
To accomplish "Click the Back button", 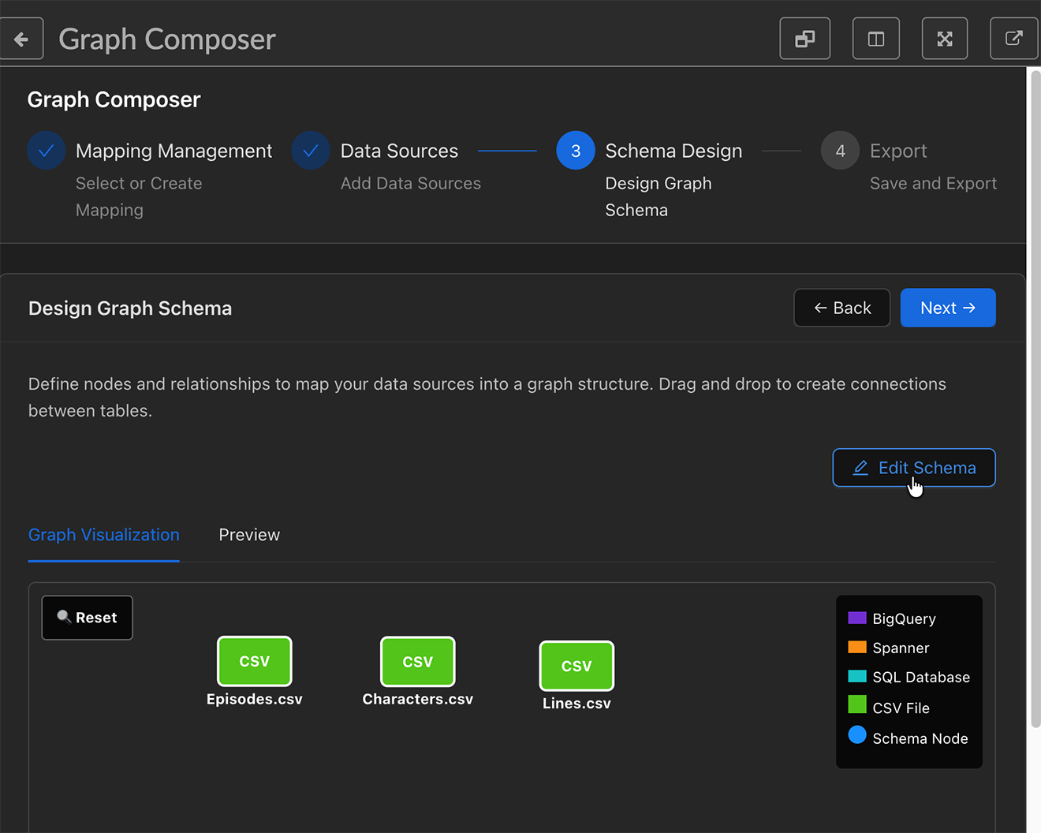I will coord(841,308).
